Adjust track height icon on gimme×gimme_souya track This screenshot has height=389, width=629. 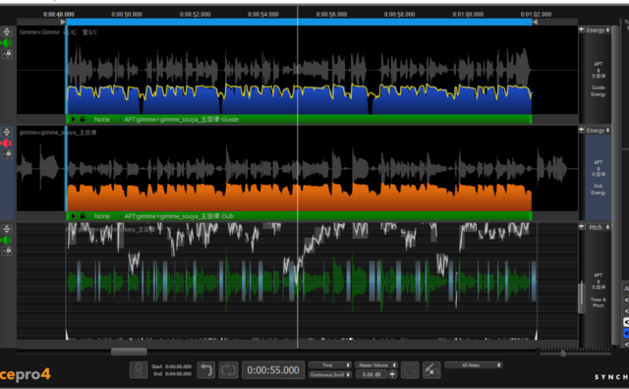coord(7,132)
